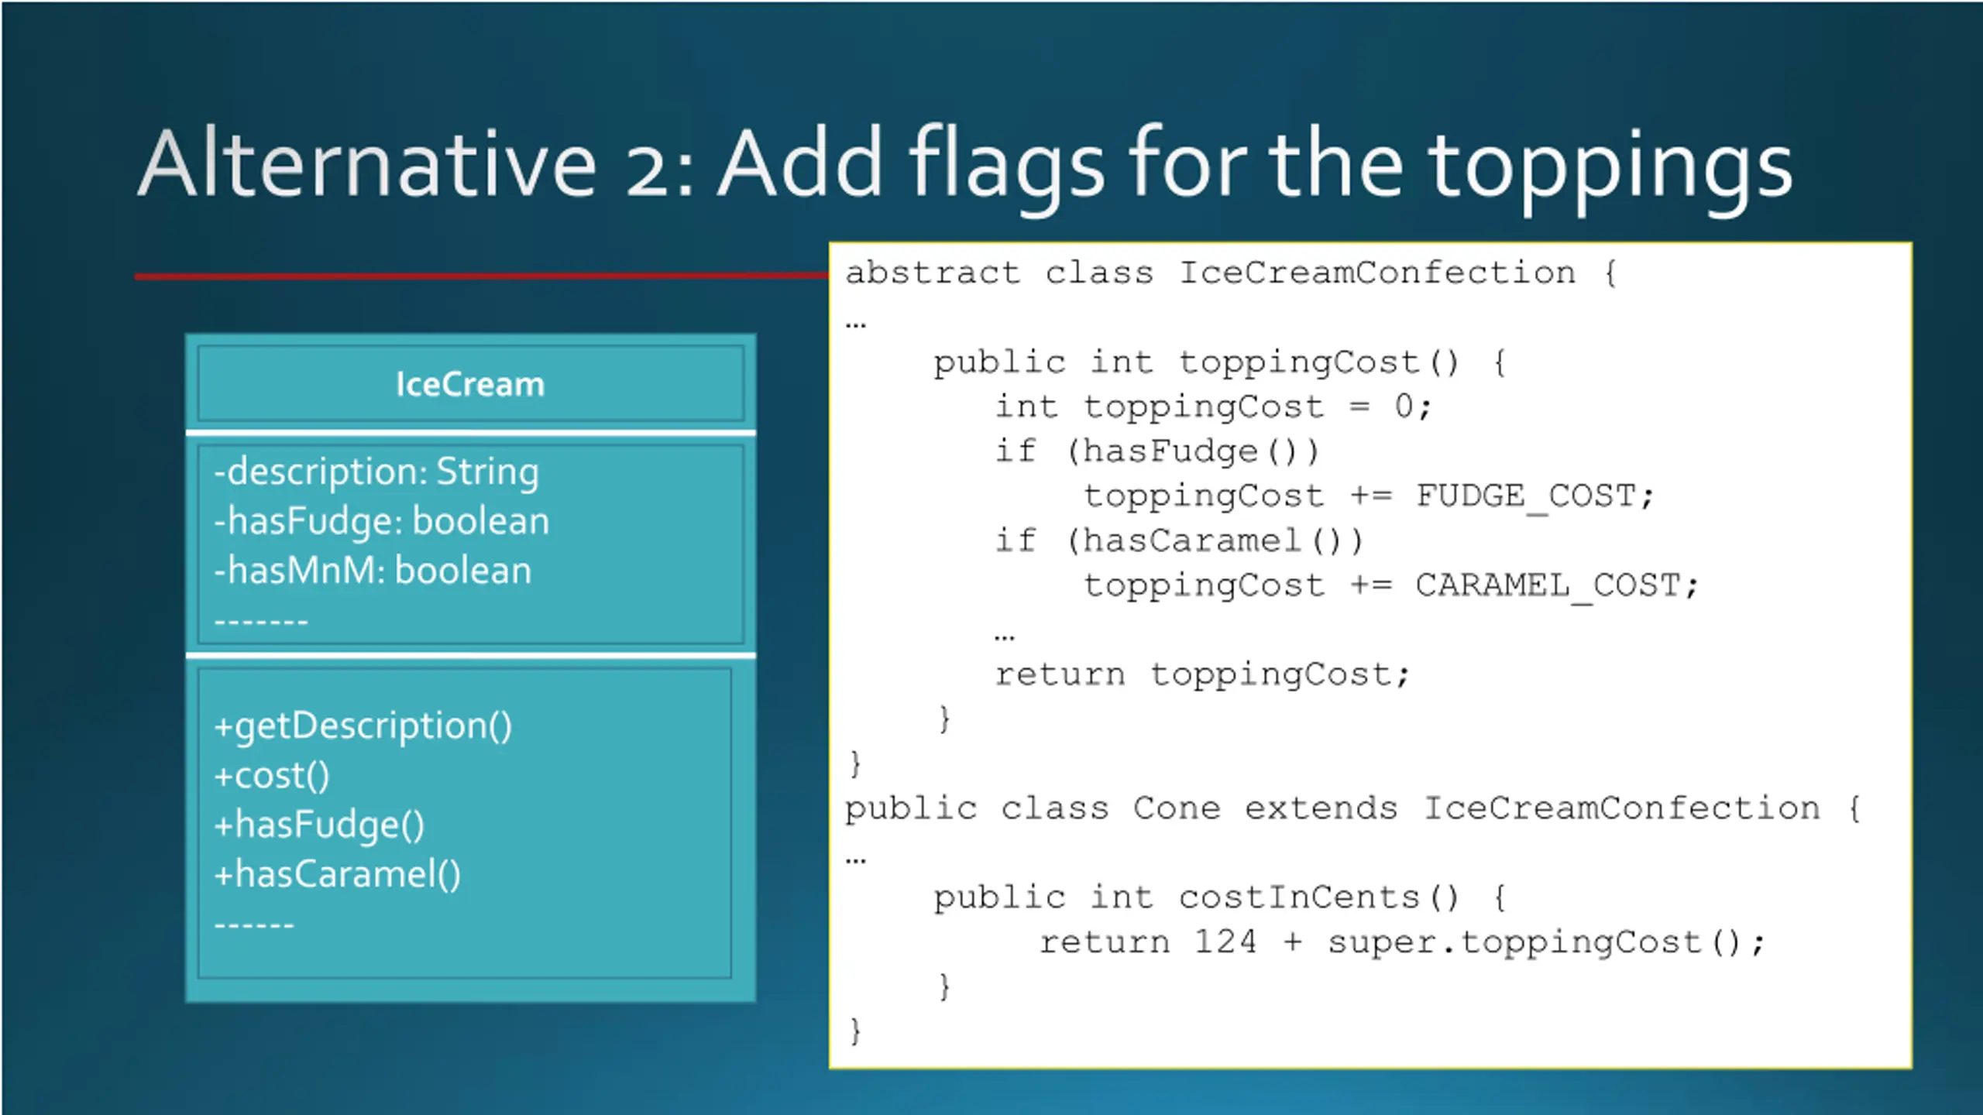Click the '-hasMnM: boolean' attribute
Viewport: 1983px width, 1115px height.
[x=373, y=571]
